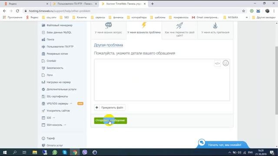Screen dimensions: 278x156
Task: Open File Explorer from taskbar
Action: click(35, 152)
